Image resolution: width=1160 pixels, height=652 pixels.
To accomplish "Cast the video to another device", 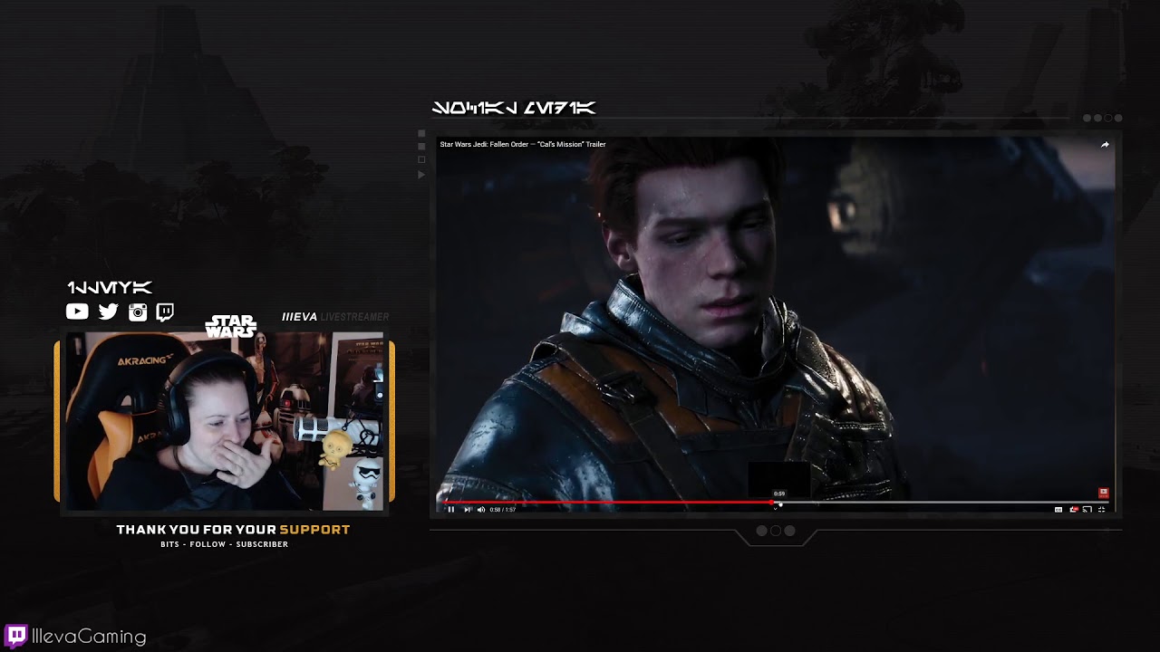I will tap(1087, 510).
